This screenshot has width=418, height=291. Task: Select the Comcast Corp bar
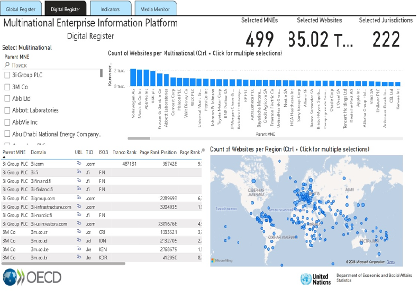[173, 82]
